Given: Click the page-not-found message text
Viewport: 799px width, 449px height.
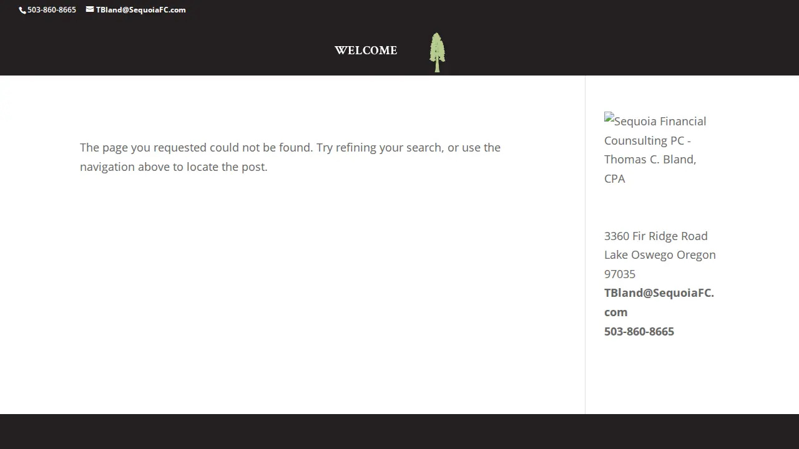Looking at the screenshot, I should (x=290, y=157).
